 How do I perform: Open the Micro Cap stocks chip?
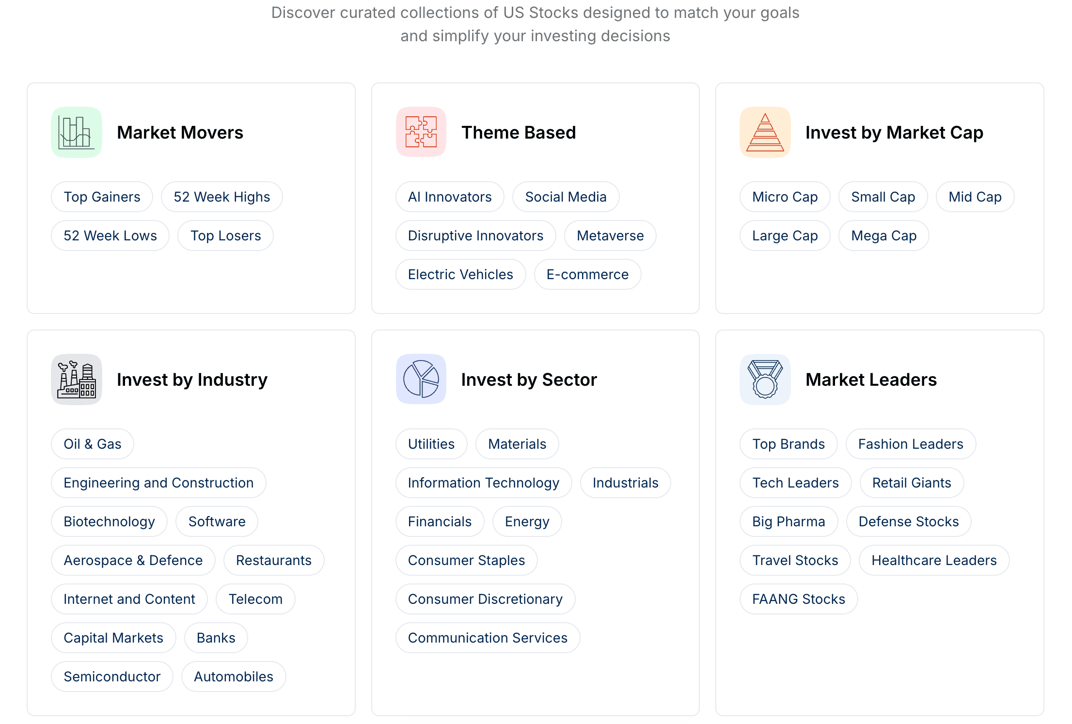tap(785, 197)
